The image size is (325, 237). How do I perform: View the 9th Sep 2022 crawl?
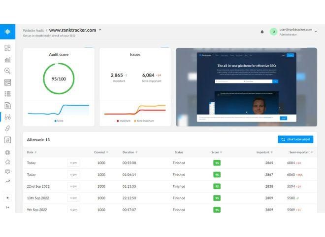point(73,209)
